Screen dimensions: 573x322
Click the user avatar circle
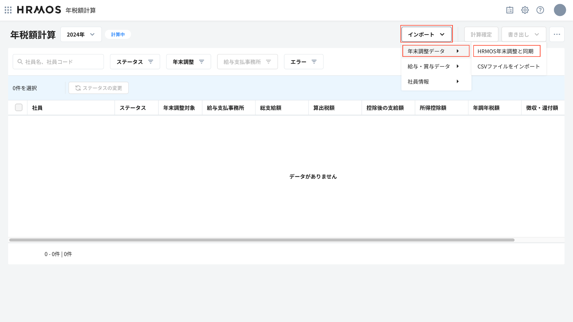click(560, 10)
